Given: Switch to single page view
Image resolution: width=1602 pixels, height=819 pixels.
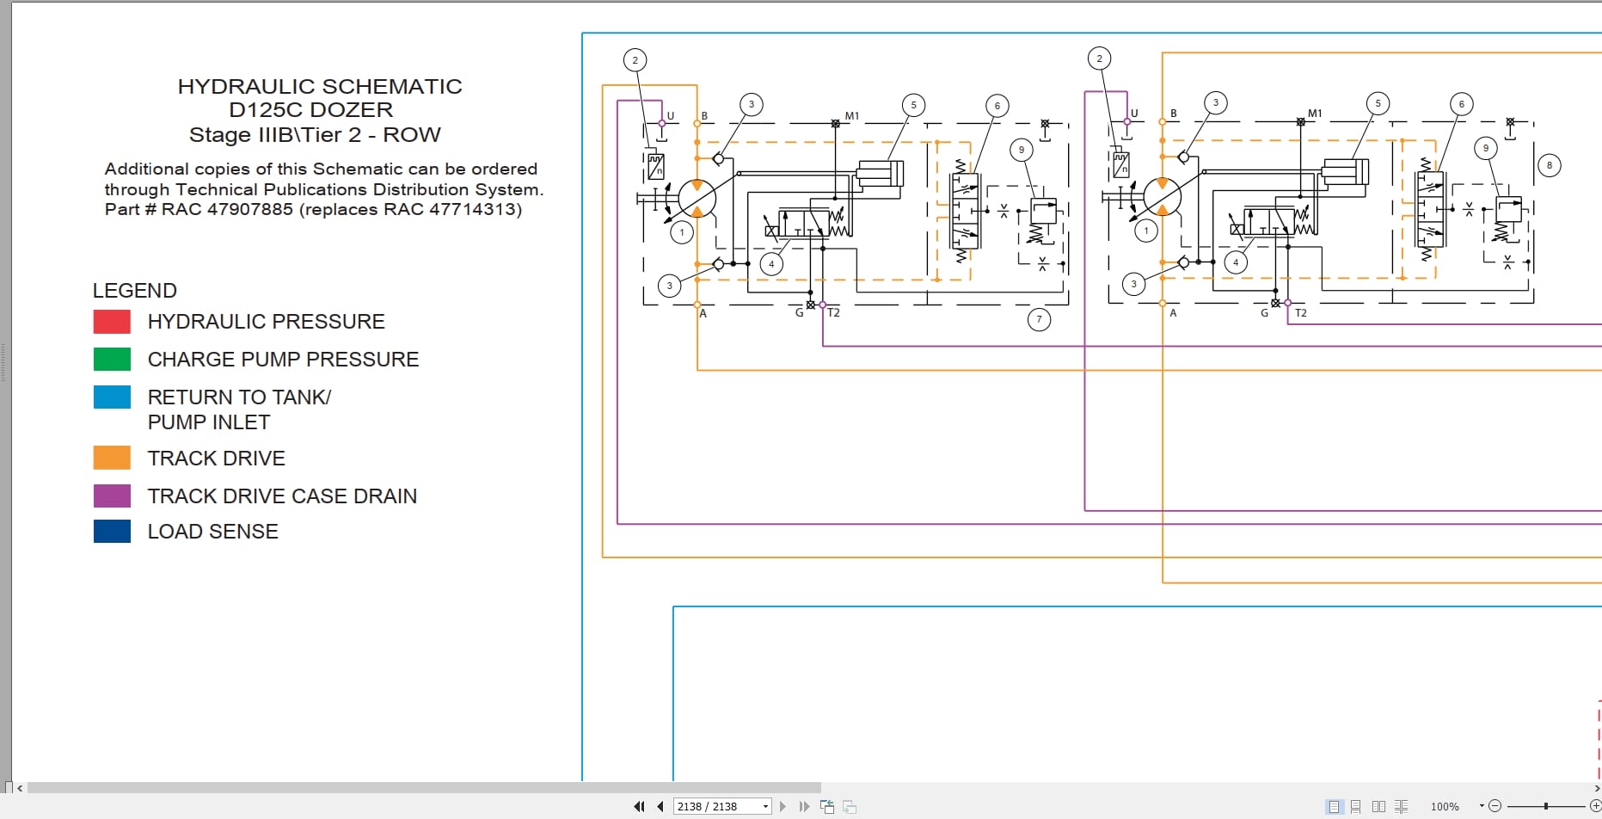Looking at the screenshot, I should [1334, 806].
